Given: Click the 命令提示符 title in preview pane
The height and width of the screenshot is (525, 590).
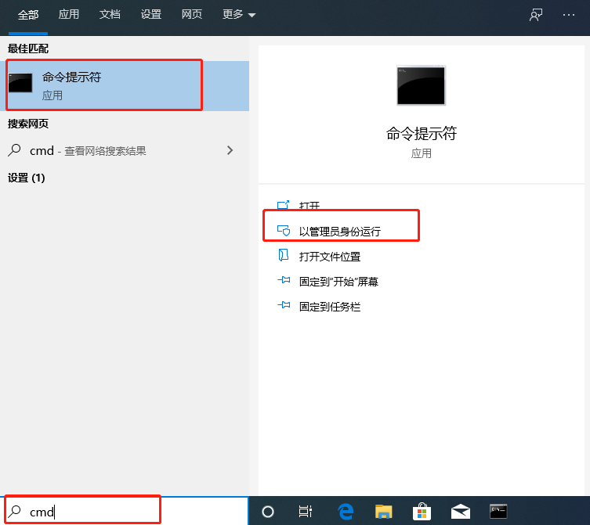Looking at the screenshot, I should (421, 134).
